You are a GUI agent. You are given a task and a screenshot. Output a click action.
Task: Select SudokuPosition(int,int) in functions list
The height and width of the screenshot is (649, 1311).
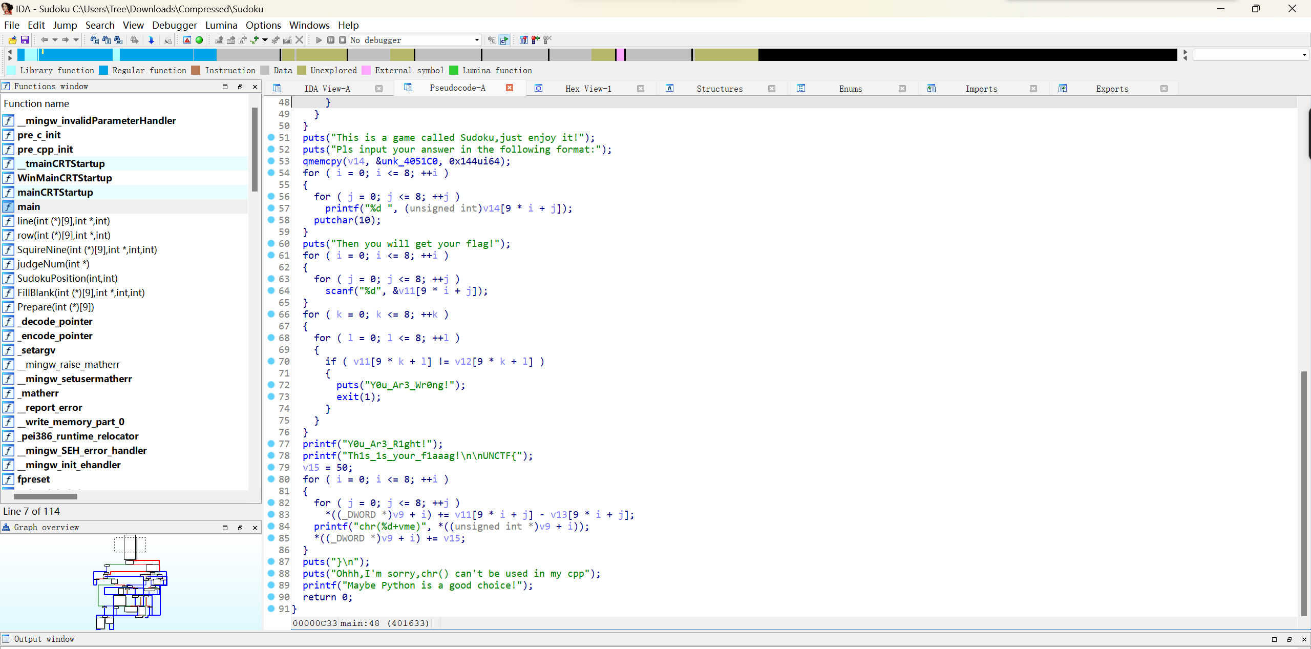67,278
